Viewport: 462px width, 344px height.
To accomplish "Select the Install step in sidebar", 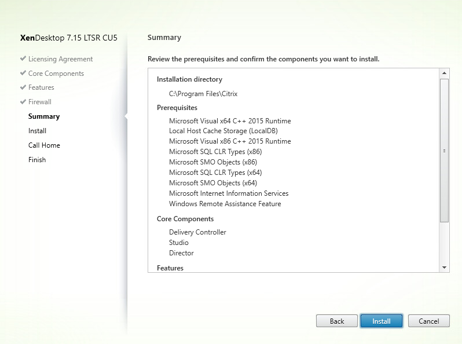I will coord(37,130).
